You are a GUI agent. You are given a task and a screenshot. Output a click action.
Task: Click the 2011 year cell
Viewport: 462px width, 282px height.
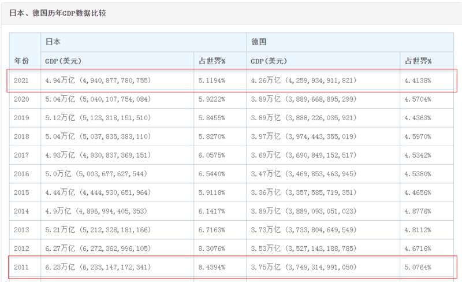pos(21,267)
